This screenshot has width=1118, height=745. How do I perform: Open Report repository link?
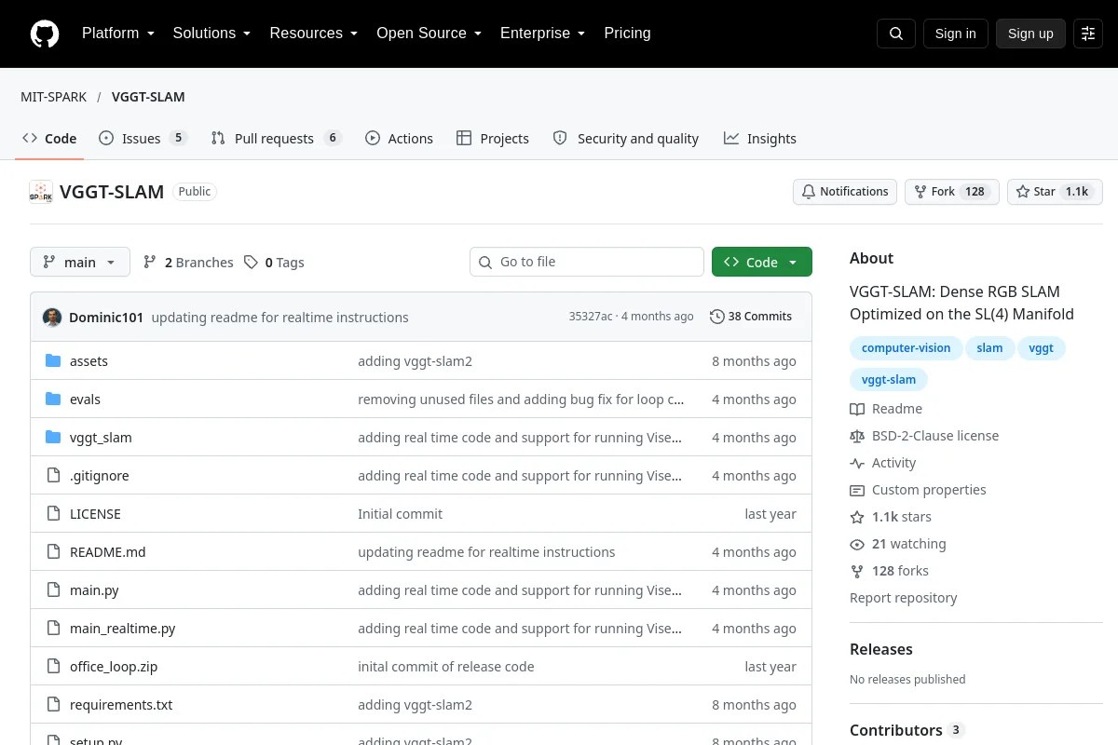click(904, 598)
